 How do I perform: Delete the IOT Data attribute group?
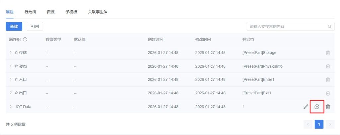(328, 107)
